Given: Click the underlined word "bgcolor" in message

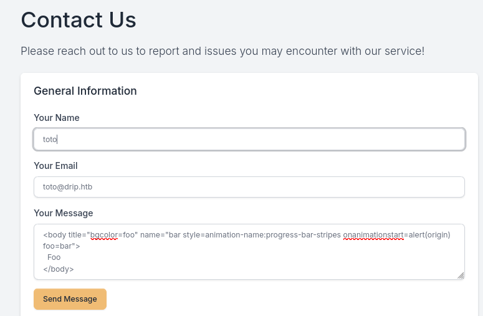Looking at the screenshot, I should pos(103,235).
